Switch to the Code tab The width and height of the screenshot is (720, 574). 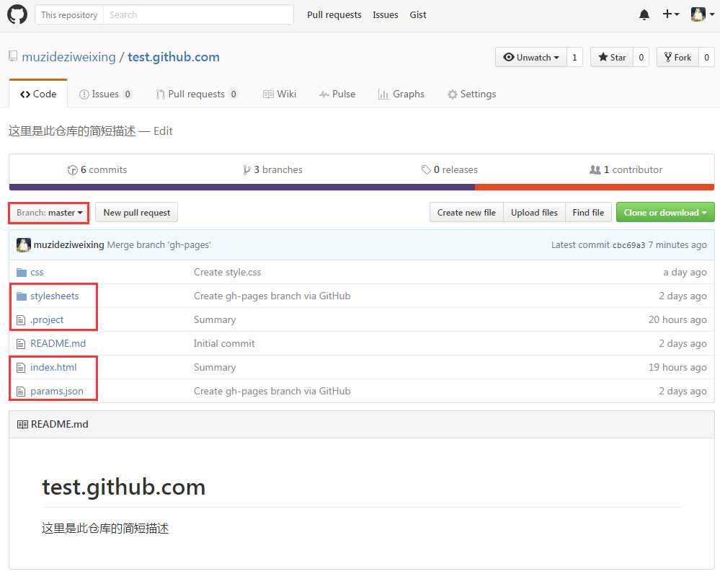(x=38, y=94)
